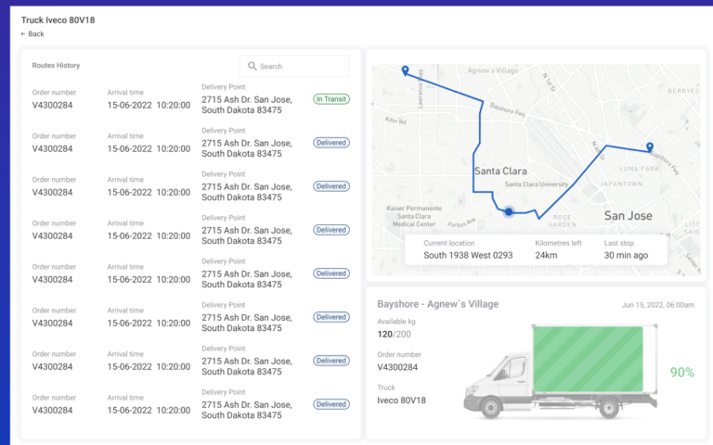
Task: Click the Back arrow icon
Action: (23, 34)
